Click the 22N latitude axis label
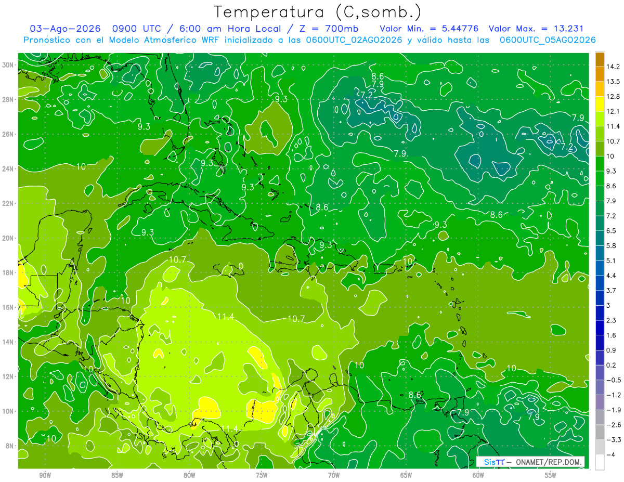Image resolution: width=624 pixels, height=482 pixels. tap(8, 203)
